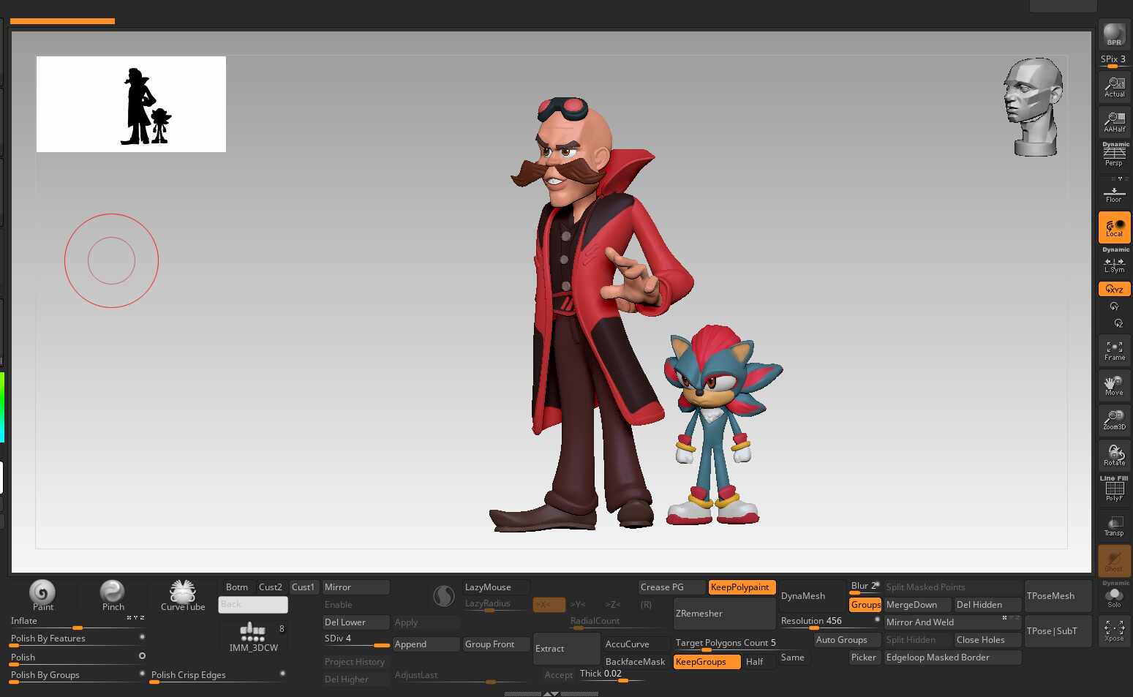Select the Move canvas icon
This screenshot has height=697, width=1133.
click(x=1114, y=385)
